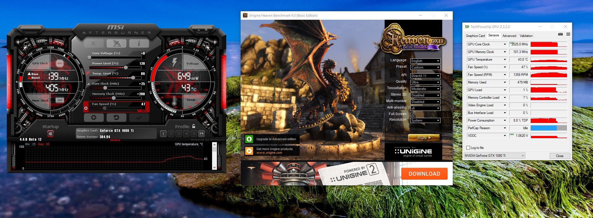This screenshot has width=593, height=218.
Task: Click the PerfCap Reason blue bar
Action: coord(544,128)
